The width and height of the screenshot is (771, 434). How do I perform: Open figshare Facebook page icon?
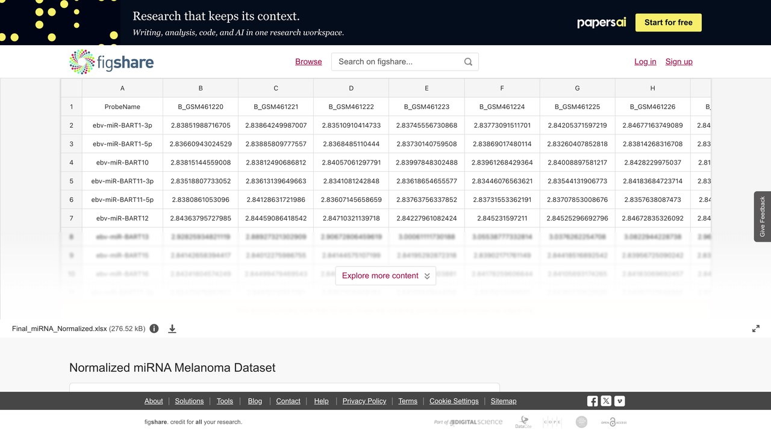593,401
